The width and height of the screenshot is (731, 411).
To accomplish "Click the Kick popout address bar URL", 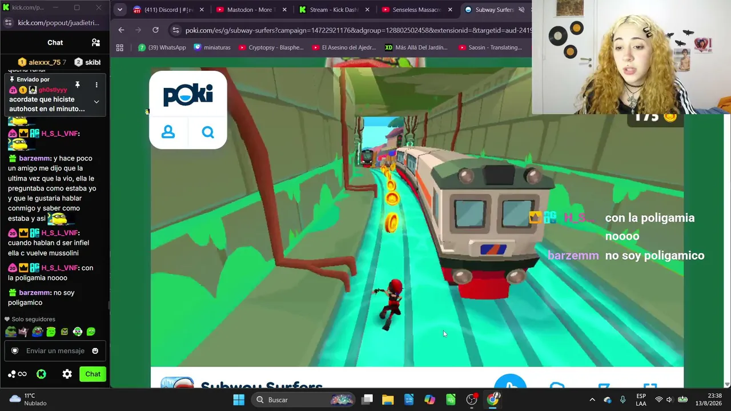I will [x=58, y=23].
